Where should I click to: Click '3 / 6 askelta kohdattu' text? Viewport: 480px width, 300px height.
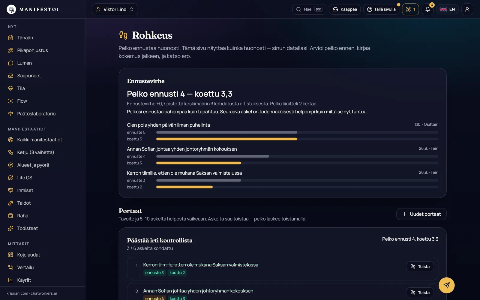click(x=150, y=248)
